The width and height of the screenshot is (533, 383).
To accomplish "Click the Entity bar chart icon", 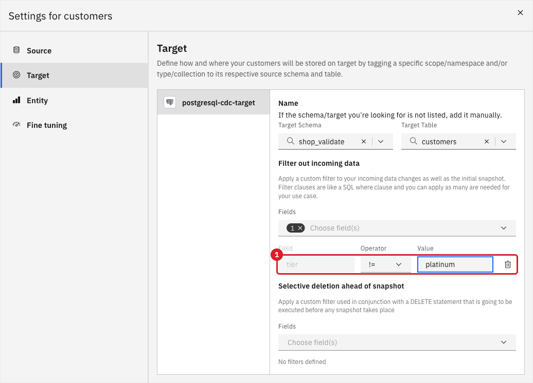I will point(16,100).
